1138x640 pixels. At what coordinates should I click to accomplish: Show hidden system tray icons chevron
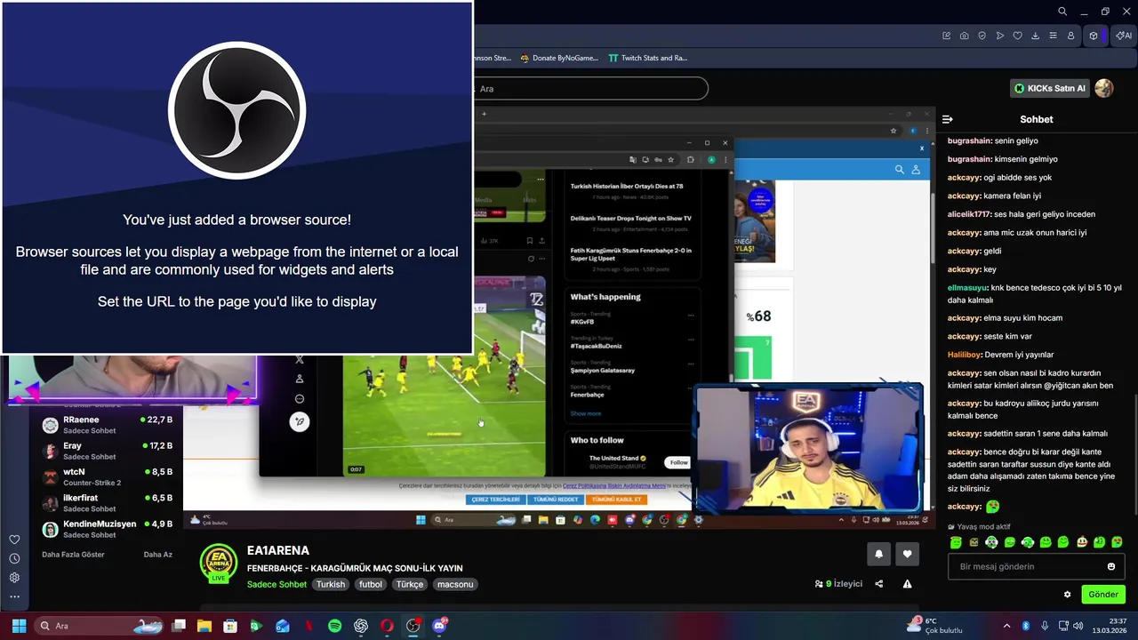[1006, 626]
